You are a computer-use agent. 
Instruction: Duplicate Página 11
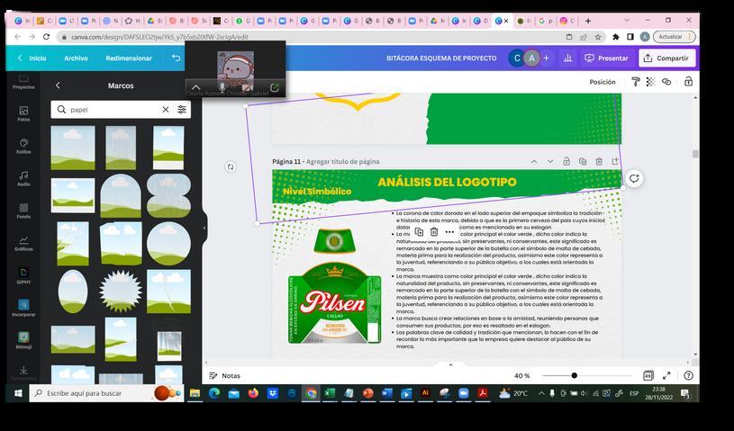point(583,161)
